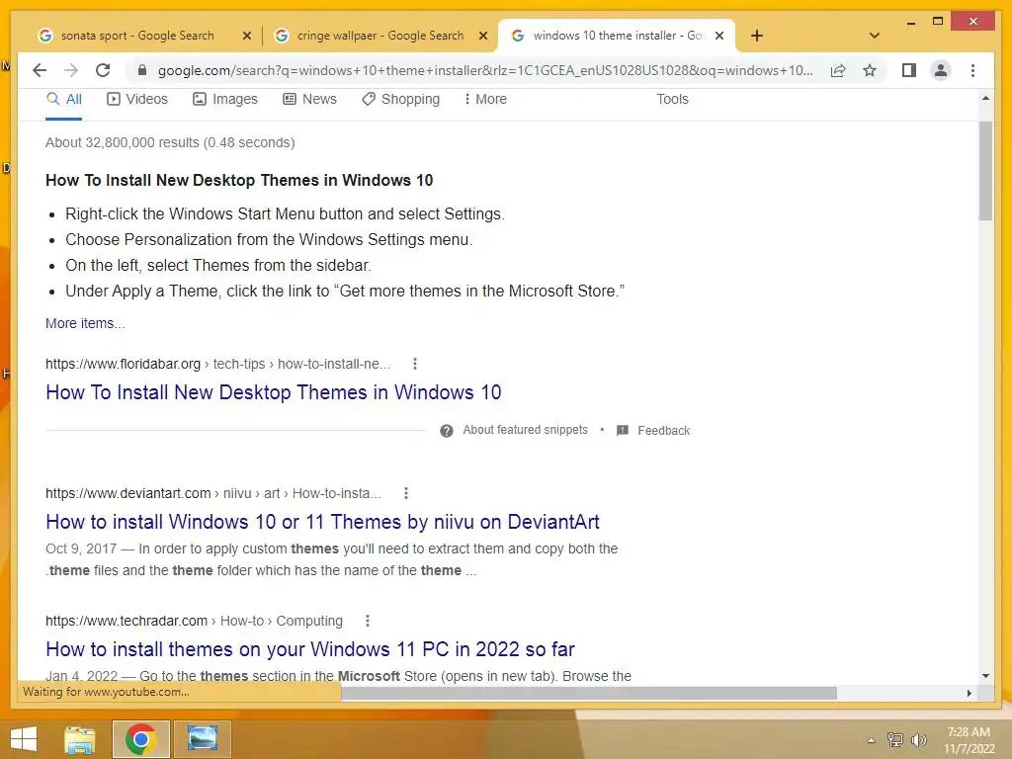Open the taskbar clock showing 7:28 AM
Image resolution: width=1012 pixels, height=759 pixels.
click(969, 740)
